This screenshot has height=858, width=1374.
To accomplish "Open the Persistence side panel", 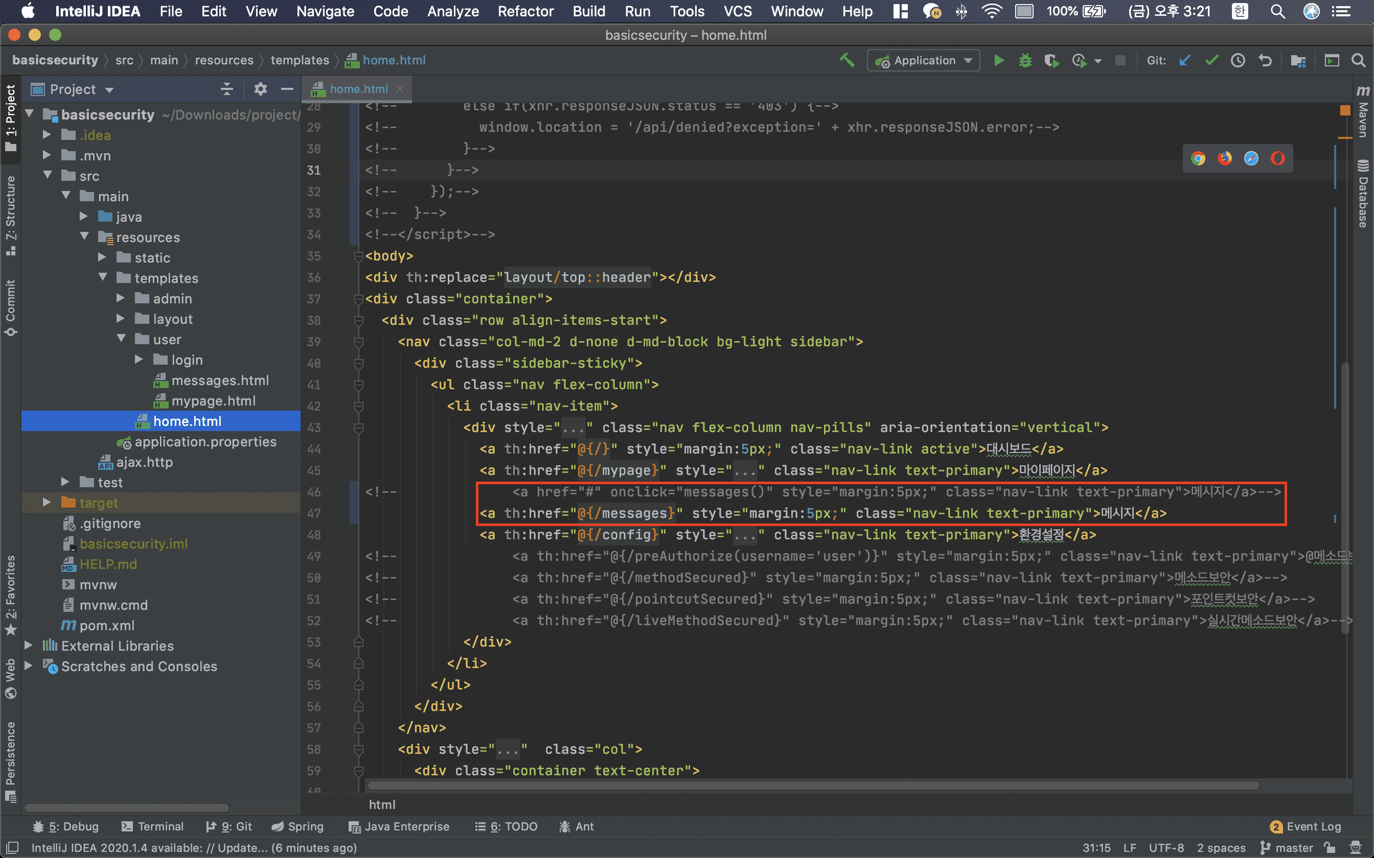I will click(10, 761).
